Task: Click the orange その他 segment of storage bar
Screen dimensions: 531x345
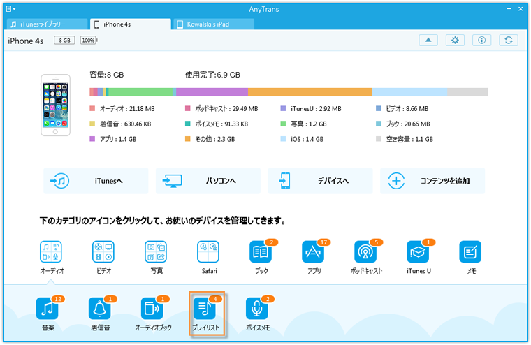Action: pos(310,92)
